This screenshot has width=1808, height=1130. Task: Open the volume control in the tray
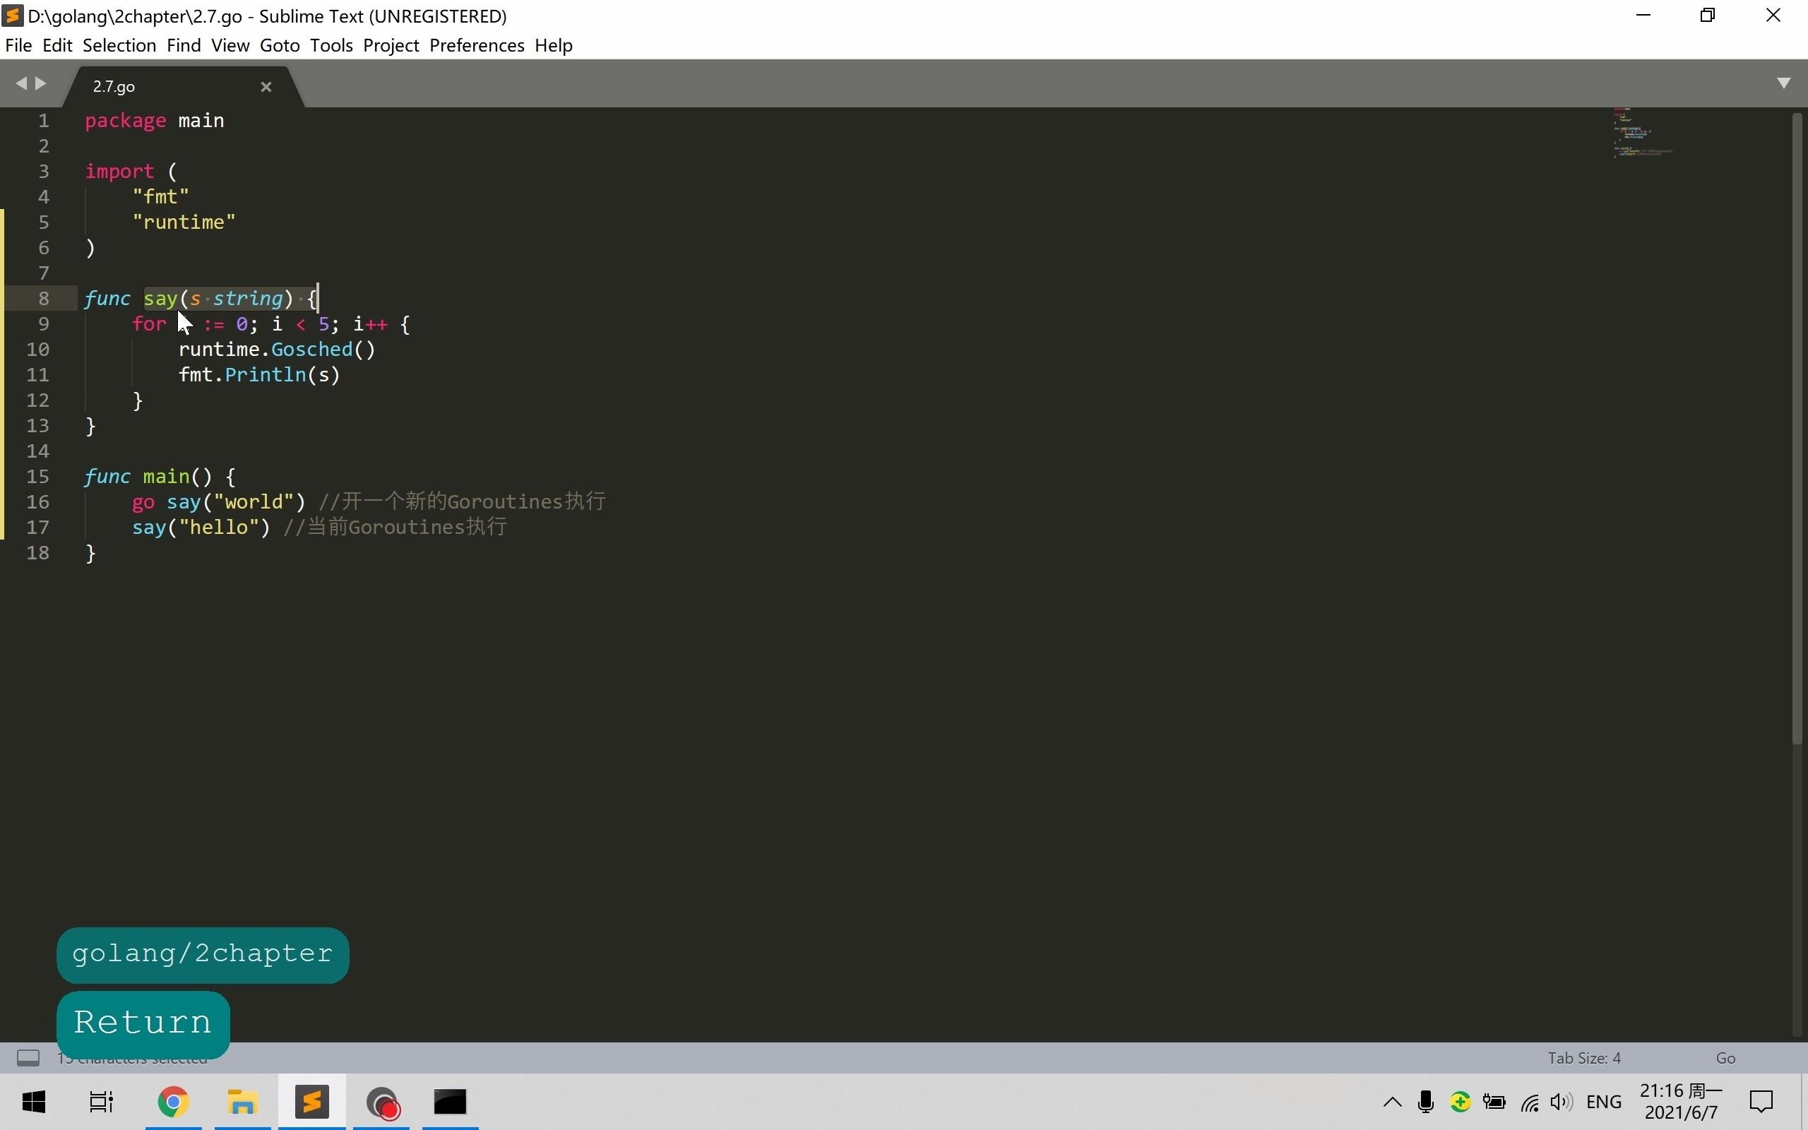click(1562, 1102)
